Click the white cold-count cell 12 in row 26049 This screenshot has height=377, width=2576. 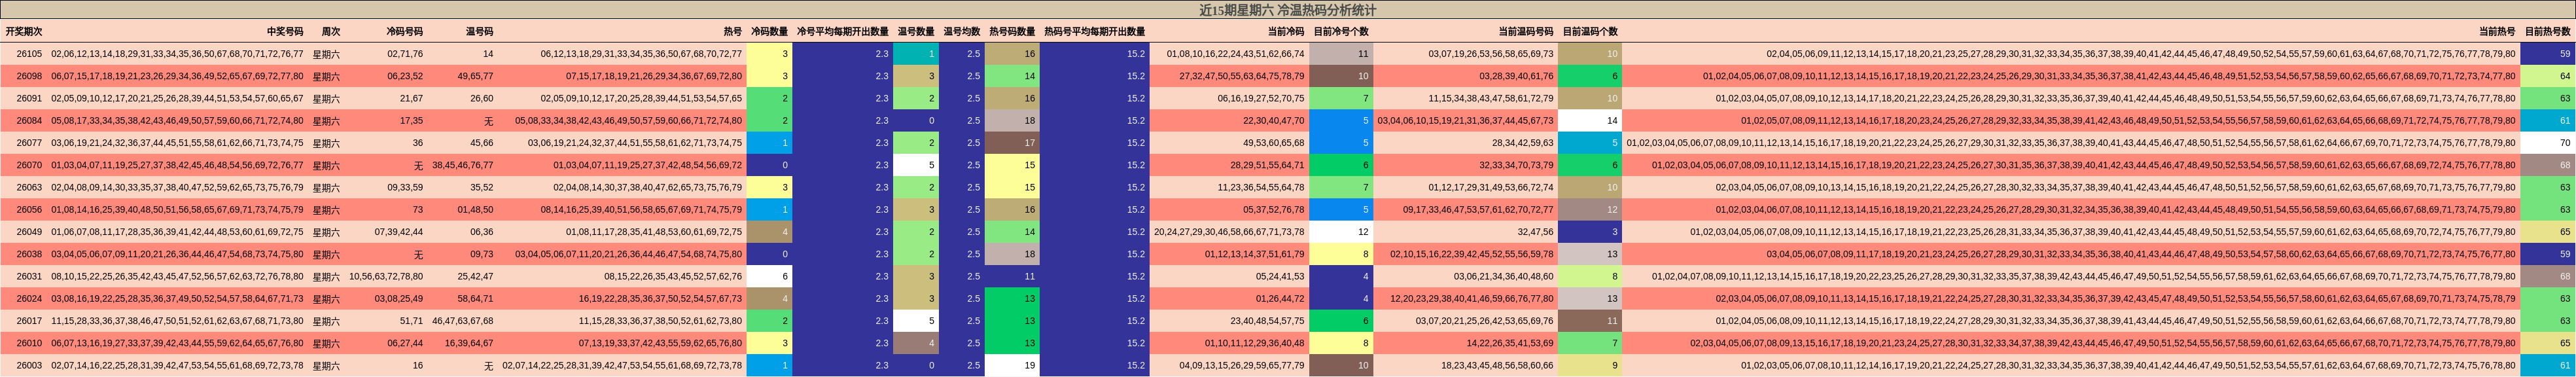coord(1341,232)
